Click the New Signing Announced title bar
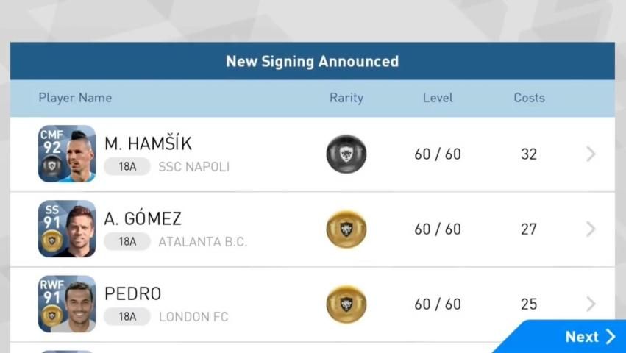This screenshot has width=626, height=353. coord(313,61)
